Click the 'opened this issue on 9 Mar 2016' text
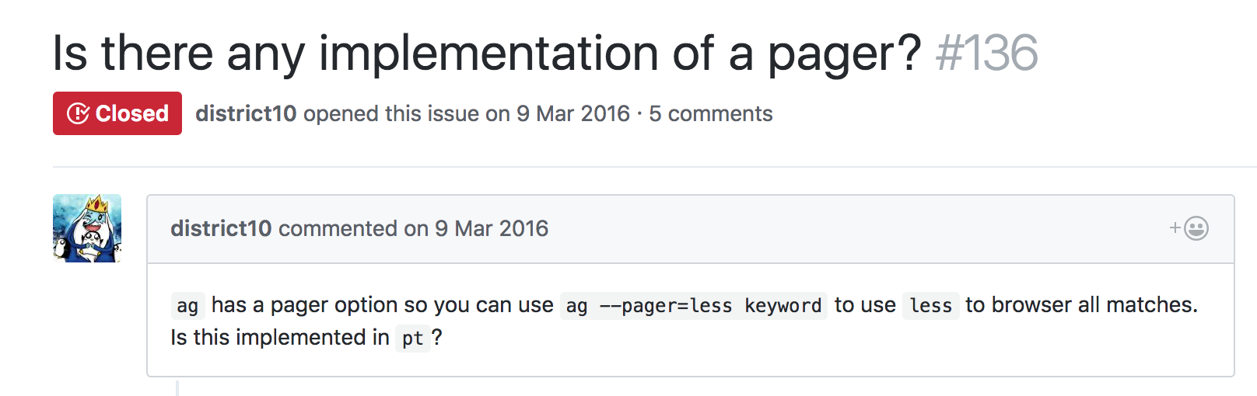The image size is (1257, 396). 467,113
